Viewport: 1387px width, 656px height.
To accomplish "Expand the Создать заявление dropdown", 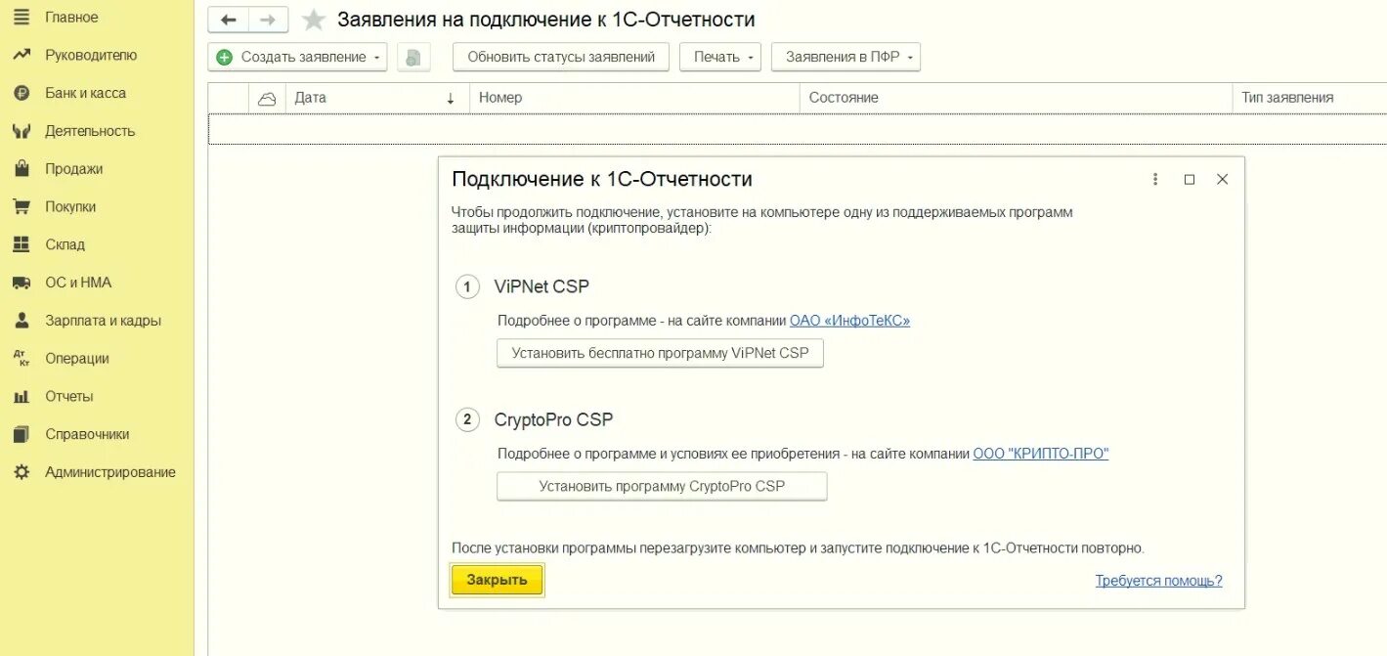I will point(376,57).
